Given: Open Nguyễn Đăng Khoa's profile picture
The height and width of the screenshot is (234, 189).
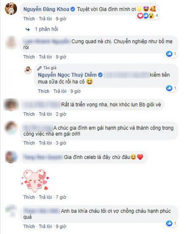Looking at the screenshot, I should 11,8.
